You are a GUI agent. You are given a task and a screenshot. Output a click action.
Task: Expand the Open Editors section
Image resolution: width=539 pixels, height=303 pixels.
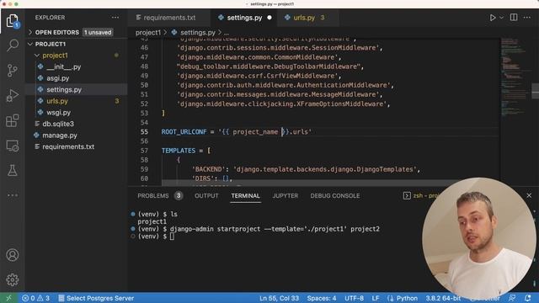(56, 32)
